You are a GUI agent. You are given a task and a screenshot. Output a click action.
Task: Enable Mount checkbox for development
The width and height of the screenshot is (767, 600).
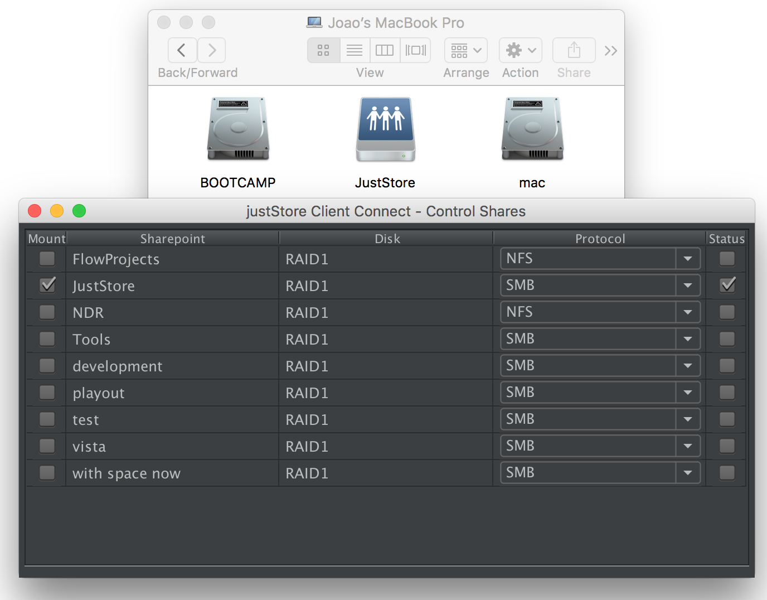pyautogui.click(x=47, y=366)
